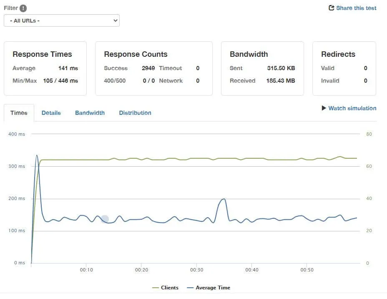Viewport: 387px width, 299px height.
Task: Click the 00:10 time axis label
Action: click(x=86, y=270)
